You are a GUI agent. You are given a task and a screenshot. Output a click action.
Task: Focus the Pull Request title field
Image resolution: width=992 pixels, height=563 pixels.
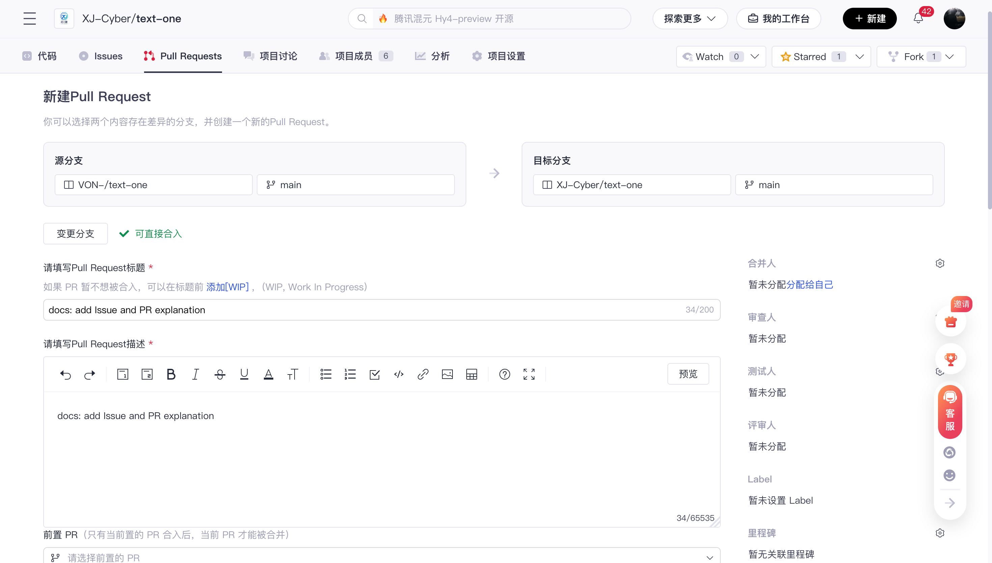(382, 310)
